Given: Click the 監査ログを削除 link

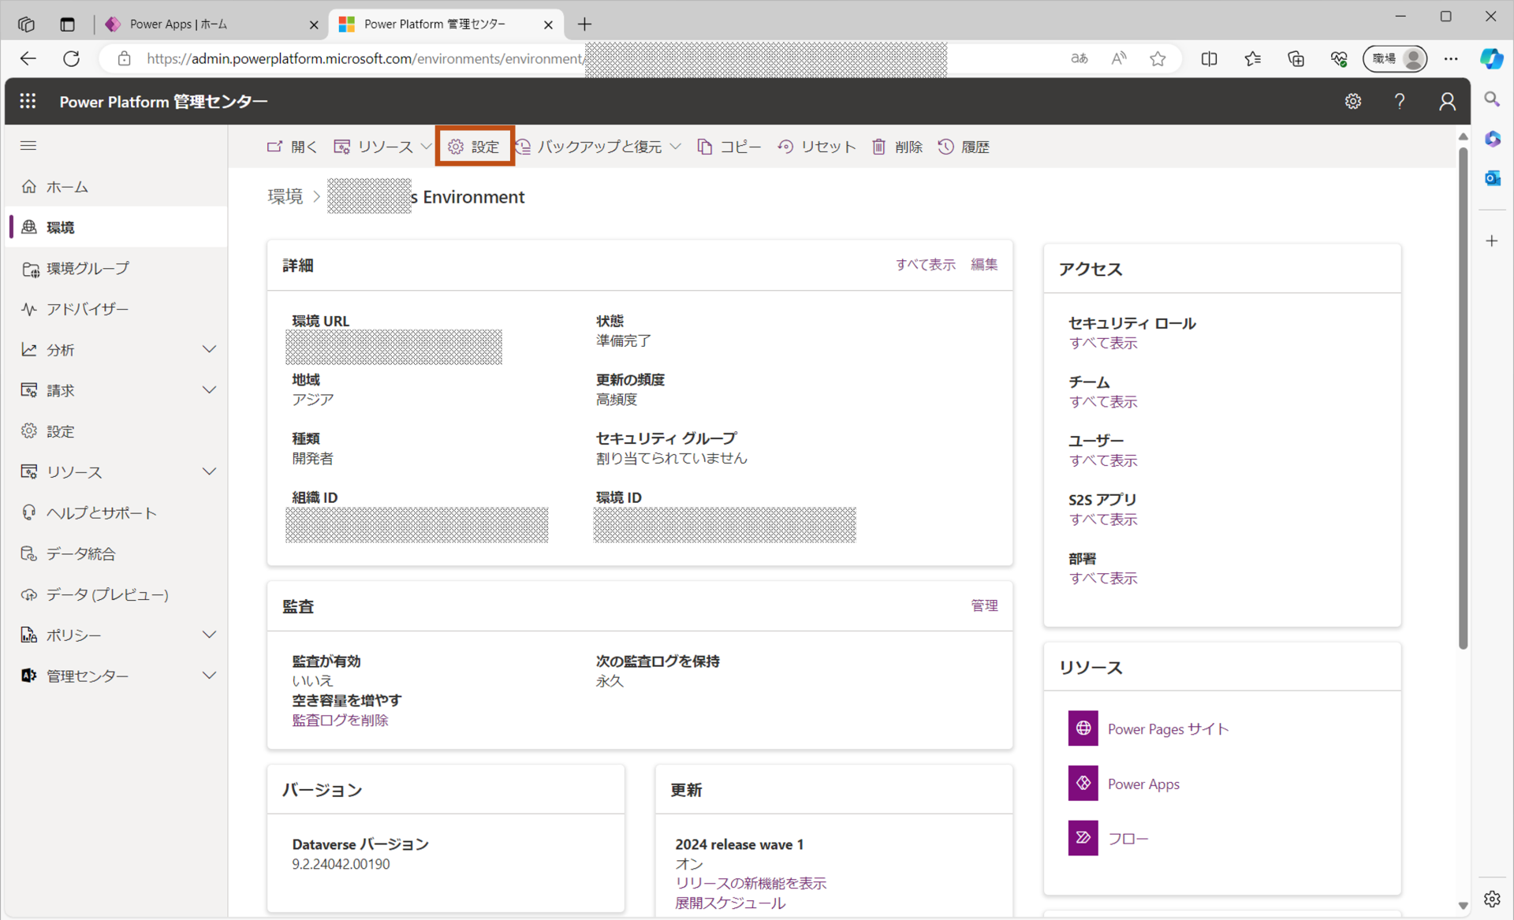Looking at the screenshot, I should coord(340,720).
